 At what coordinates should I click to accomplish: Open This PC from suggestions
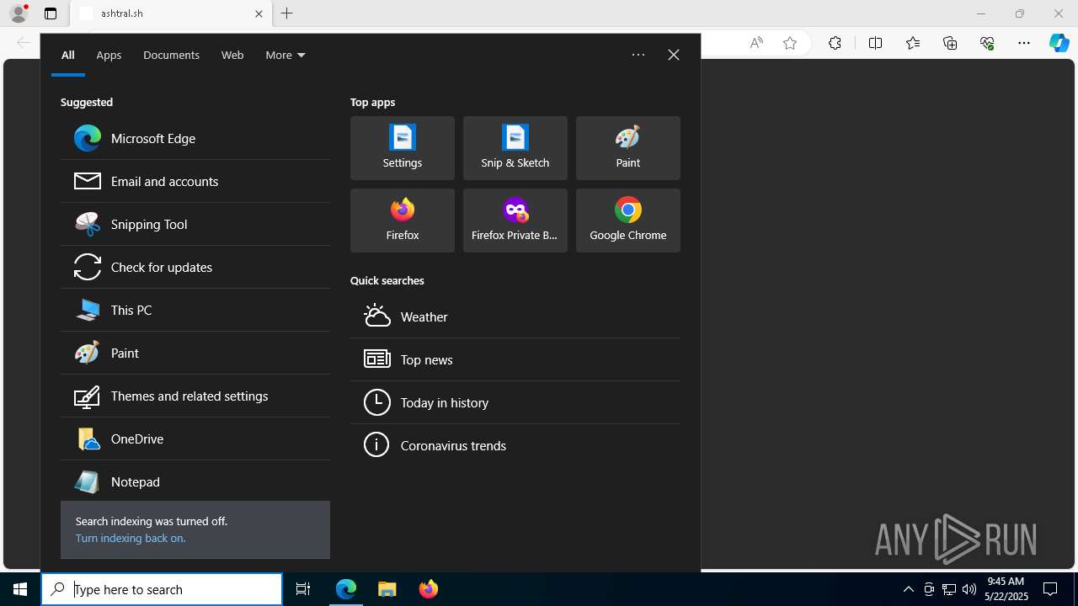(x=195, y=310)
